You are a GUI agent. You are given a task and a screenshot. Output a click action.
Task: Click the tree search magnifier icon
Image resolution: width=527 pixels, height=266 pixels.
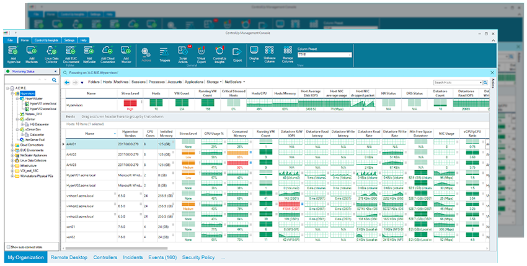54,80
